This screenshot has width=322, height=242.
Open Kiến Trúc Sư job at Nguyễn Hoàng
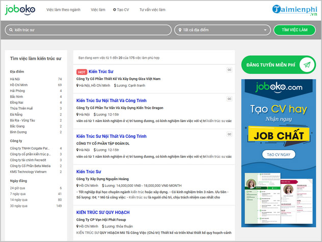89,172
